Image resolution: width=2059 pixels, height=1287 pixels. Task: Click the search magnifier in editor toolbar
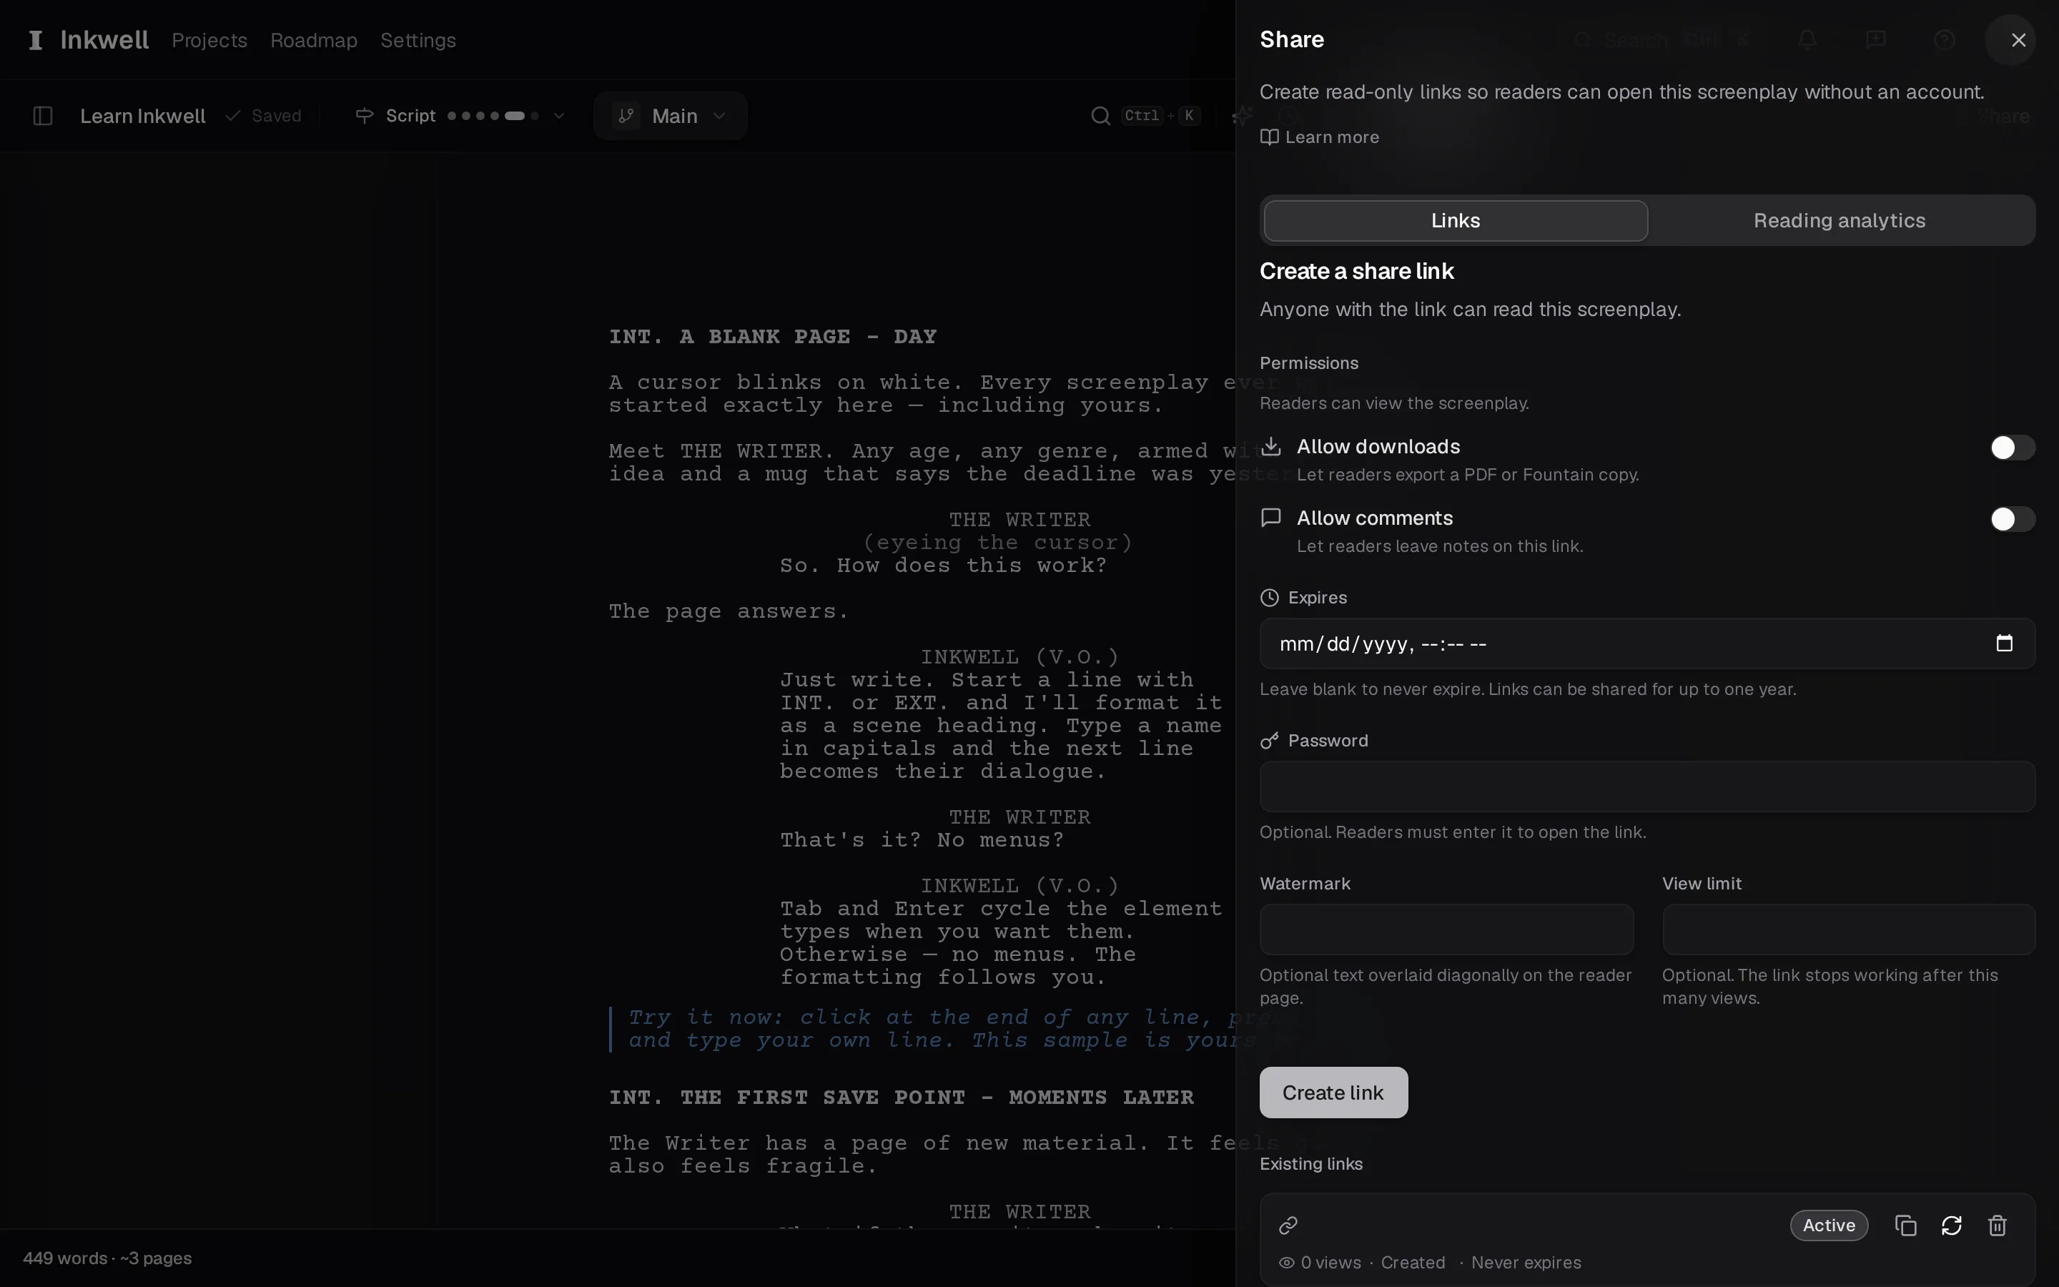point(1100,116)
